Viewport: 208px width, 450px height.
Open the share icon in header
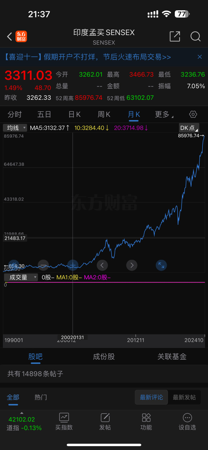[x=175, y=36]
